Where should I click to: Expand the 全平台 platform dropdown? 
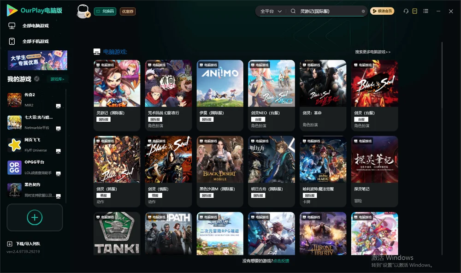click(271, 11)
